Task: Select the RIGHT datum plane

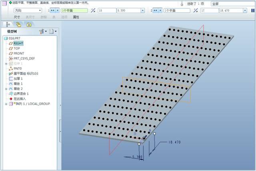Action: [18, 43]
